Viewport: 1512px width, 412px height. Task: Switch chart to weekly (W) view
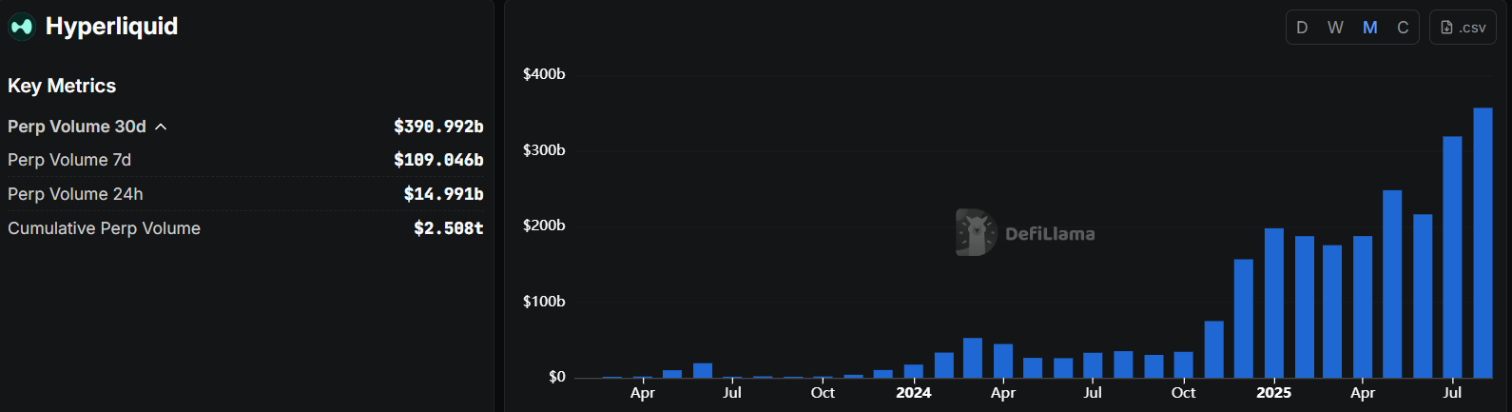click(x=1335, y=28)
